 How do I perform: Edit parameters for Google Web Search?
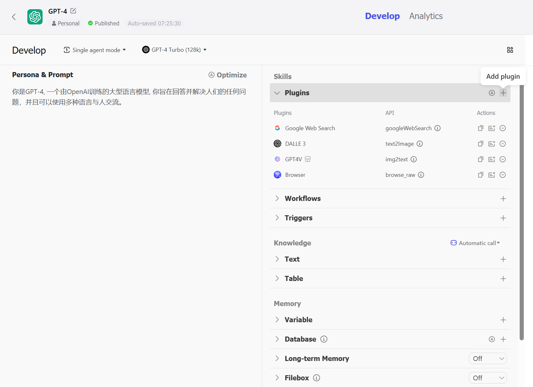coord(492,128)
